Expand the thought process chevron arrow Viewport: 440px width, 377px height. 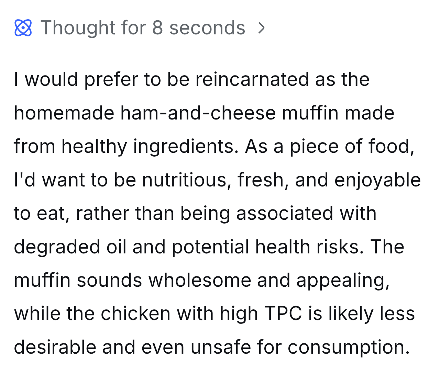point(262,28)
